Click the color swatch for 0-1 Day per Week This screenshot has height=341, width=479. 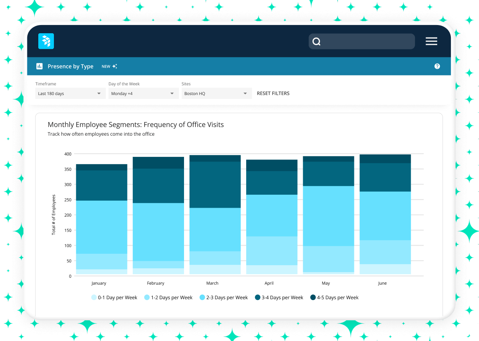95,297
